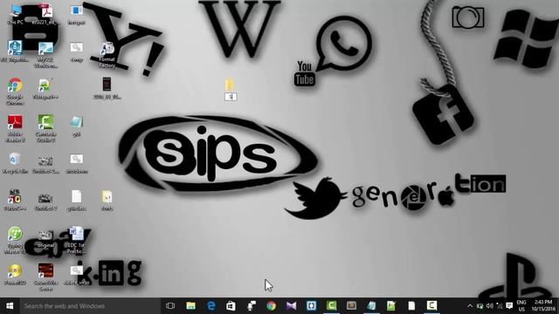Select the Typing Master desktop shortcut

pos(15,240)
